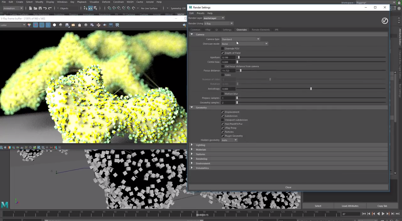Click the V-Ray logo in Render Settings
402x221 pixels.
click(385, 21)
